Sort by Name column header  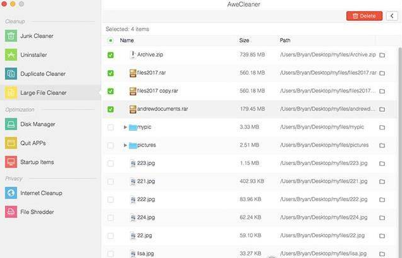(127, 40)
